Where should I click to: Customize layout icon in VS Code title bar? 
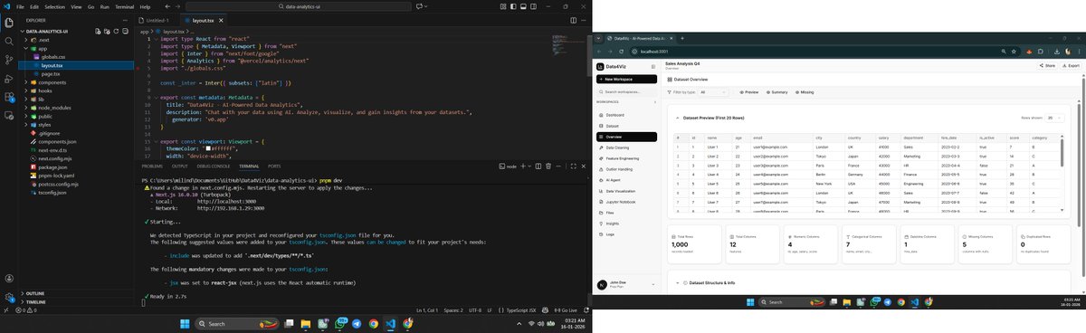click(x=503, y=6)
